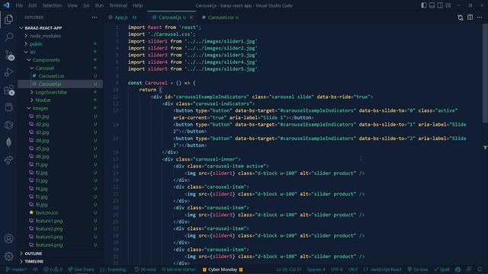The width and height of the screenshot is (488, 274).
Task: Close the Carousel.js tab
Action: pyautogui.click(x=191, y=18)
